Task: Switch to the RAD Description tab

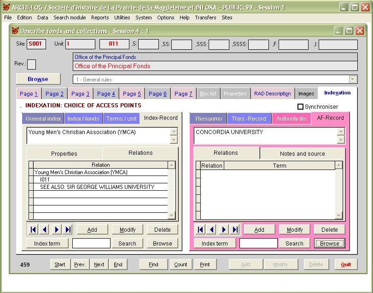Action: point(272,94)
